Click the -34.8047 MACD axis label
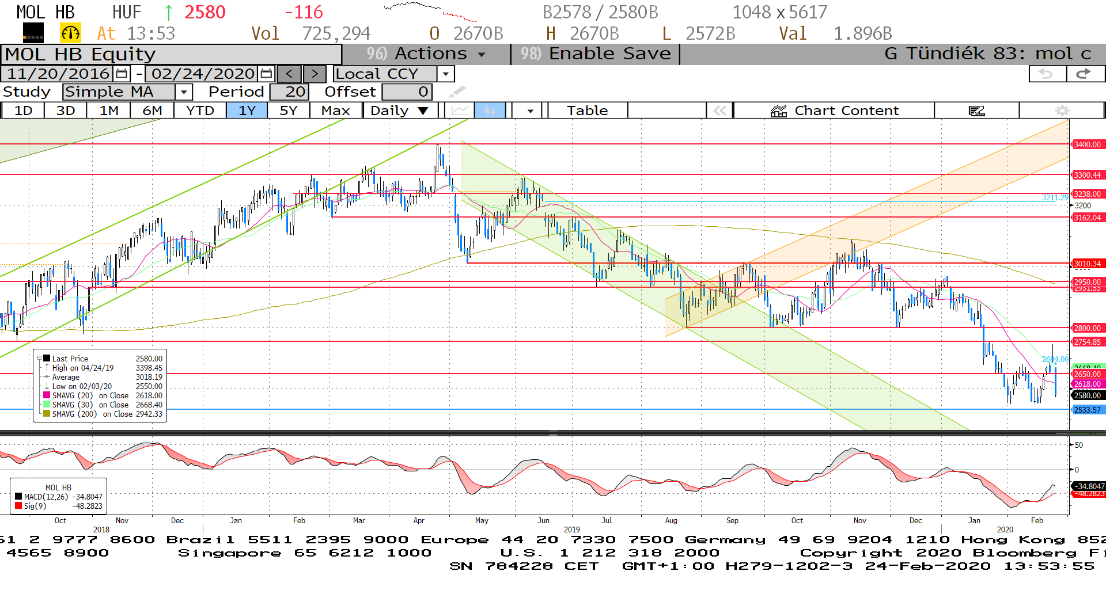The width and height of the screenshot is (1106, 598). coord(1089,486)
